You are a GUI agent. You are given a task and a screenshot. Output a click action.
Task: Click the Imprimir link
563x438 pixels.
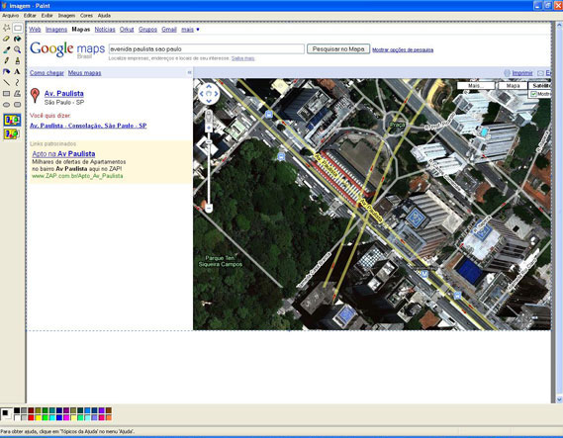pyautogui.click(x=522, y=73)
